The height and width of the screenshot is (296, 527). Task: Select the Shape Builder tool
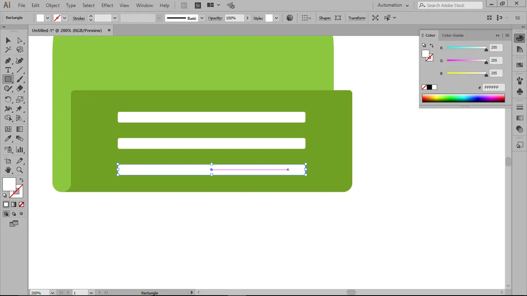[x=8, y=118]
